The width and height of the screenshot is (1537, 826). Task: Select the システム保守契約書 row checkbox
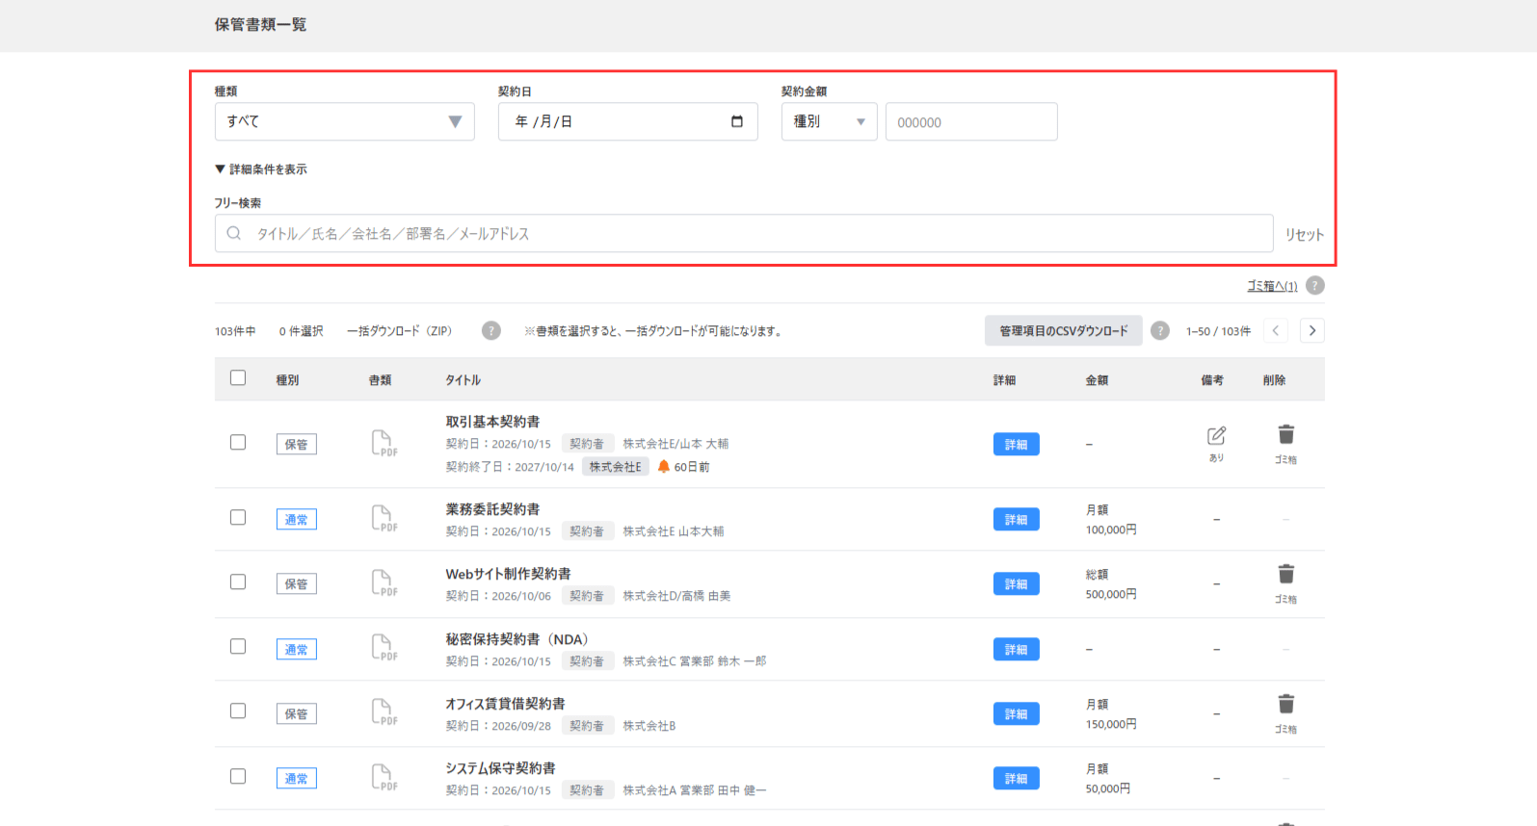[238, 777]
